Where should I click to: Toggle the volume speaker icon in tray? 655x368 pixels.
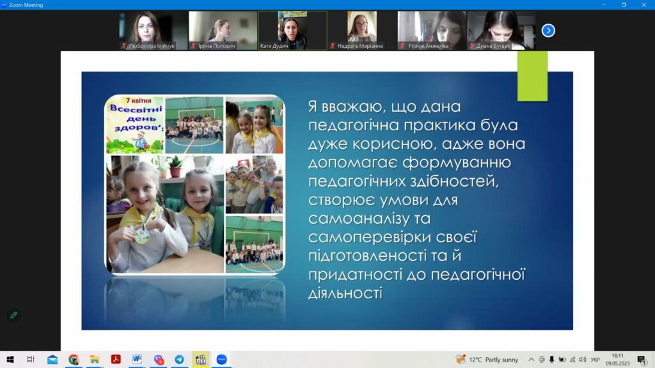pos(582,359)
